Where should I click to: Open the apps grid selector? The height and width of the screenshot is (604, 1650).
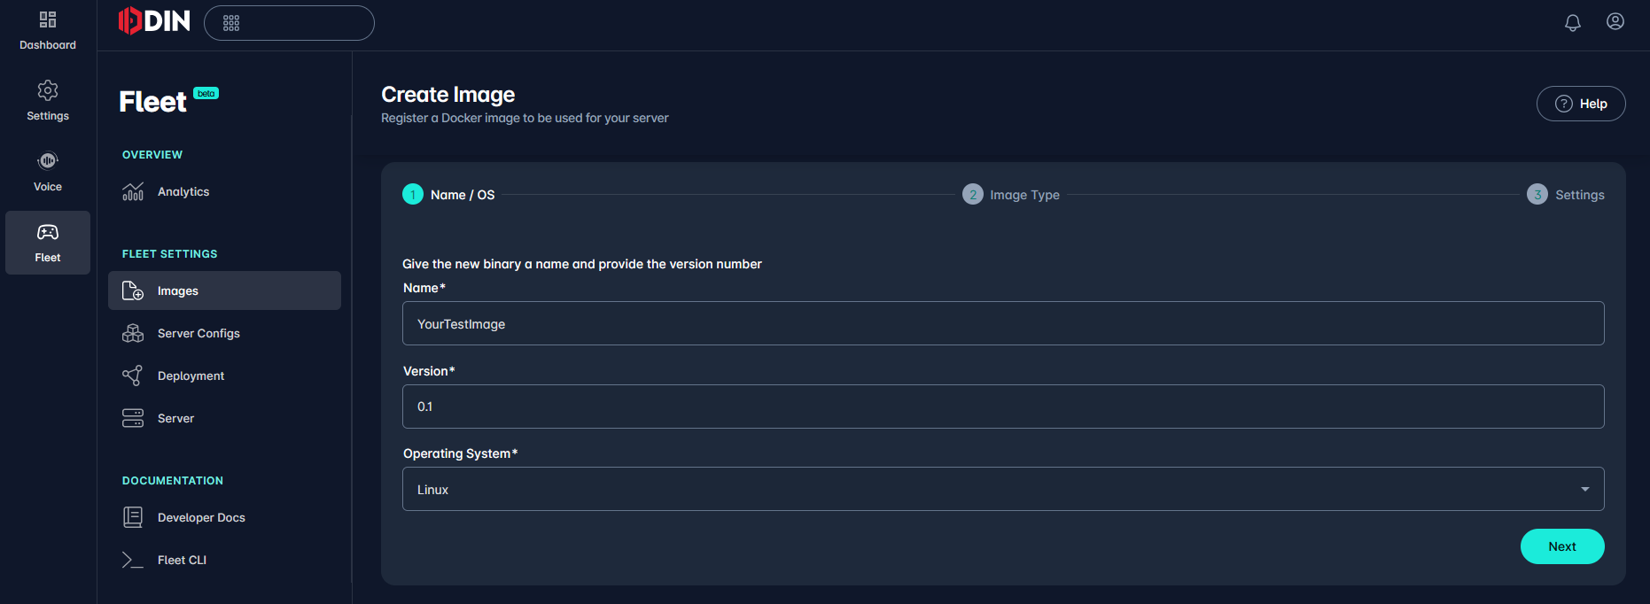click(x=289, y=23)
